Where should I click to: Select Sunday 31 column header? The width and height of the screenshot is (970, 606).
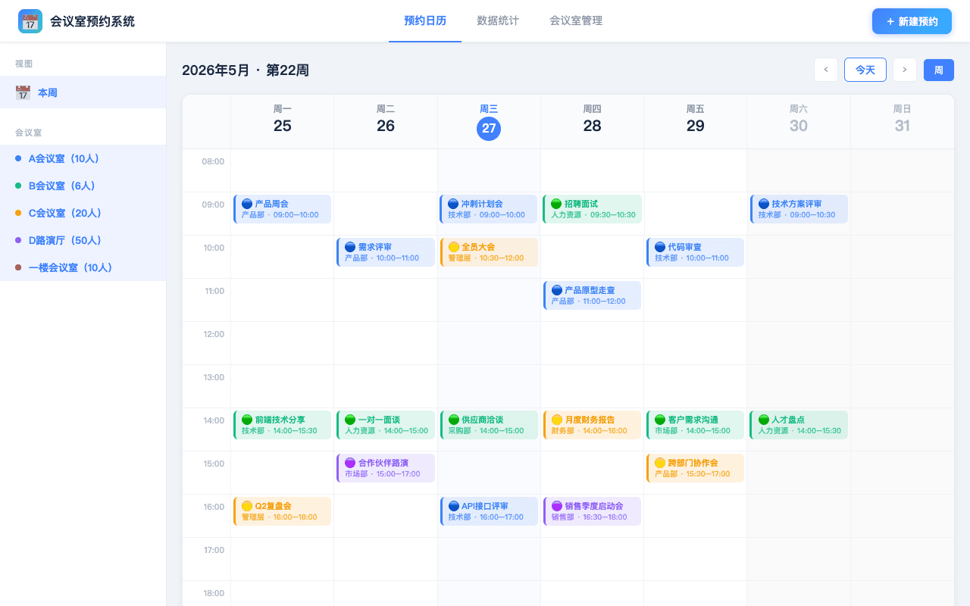click(902, 121)
